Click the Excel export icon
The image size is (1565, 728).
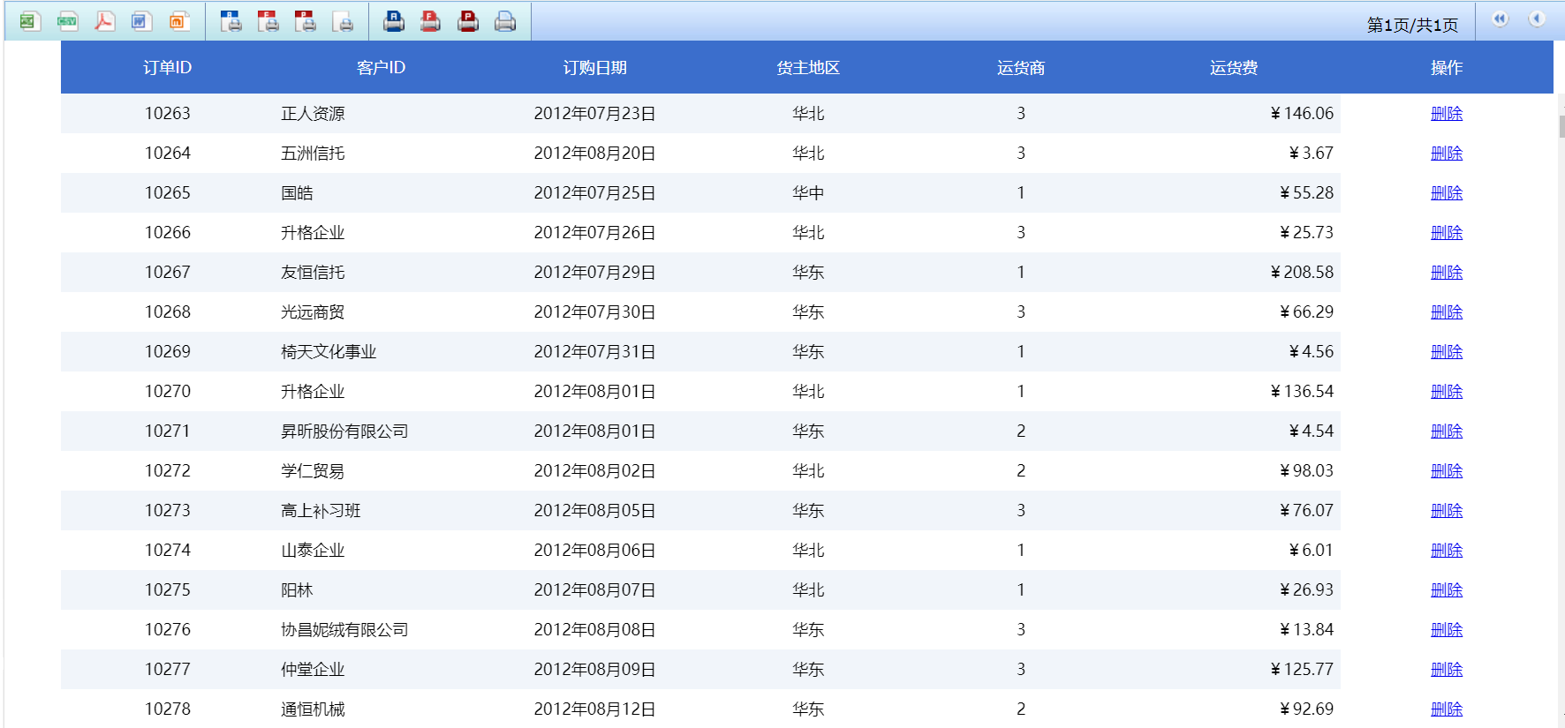[29, 21]
